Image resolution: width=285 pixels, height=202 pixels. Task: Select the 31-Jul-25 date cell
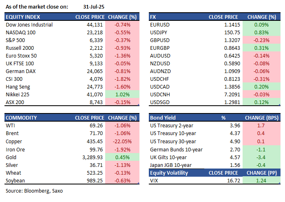coord(88,7)
